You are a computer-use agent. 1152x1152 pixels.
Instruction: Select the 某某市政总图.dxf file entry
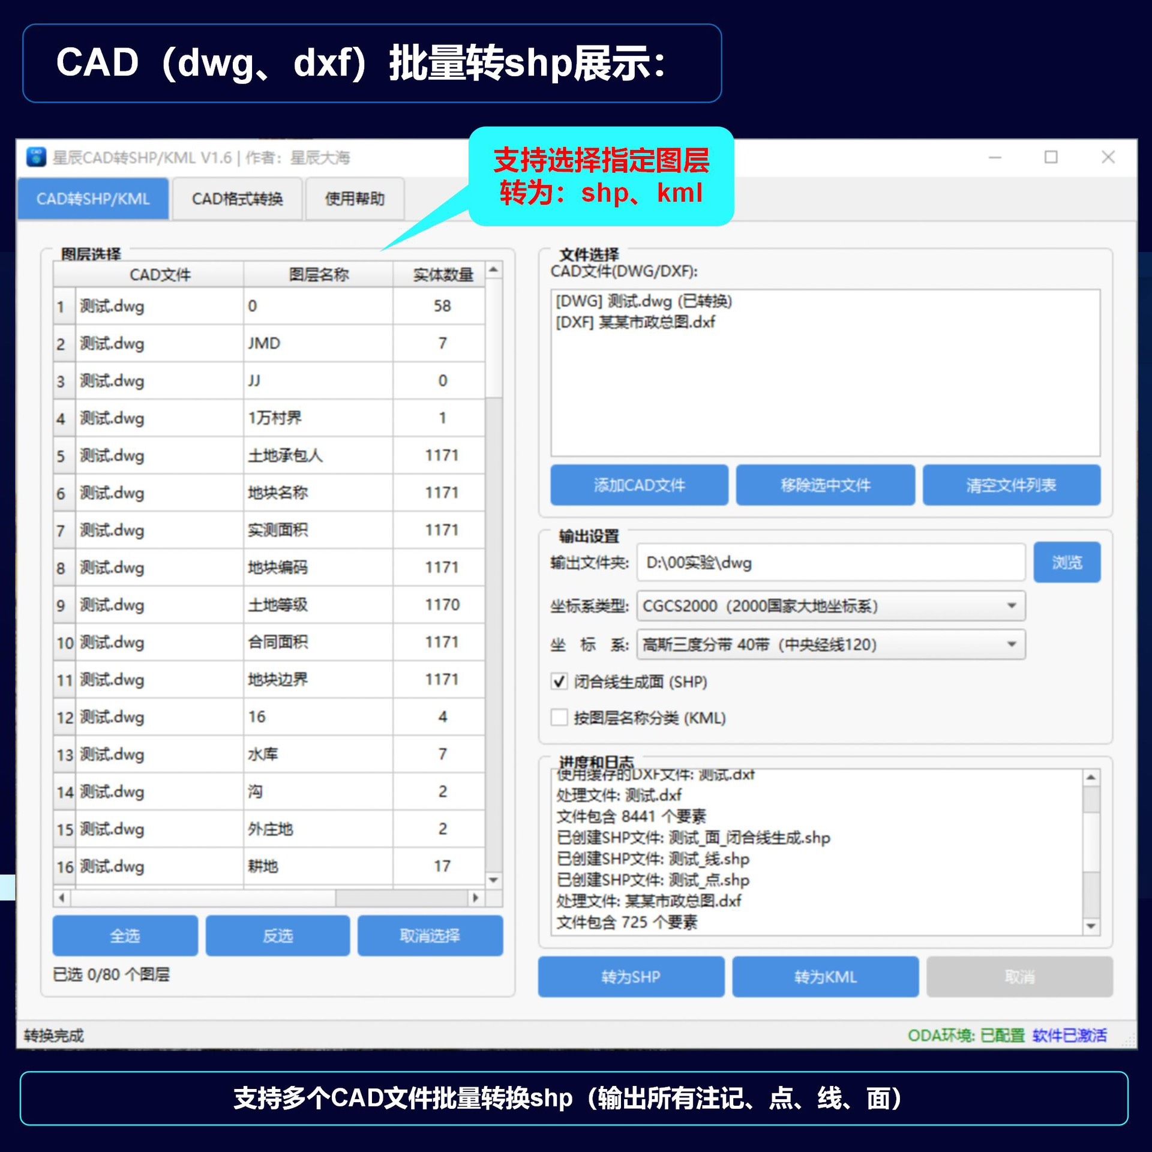click(636, 322)
